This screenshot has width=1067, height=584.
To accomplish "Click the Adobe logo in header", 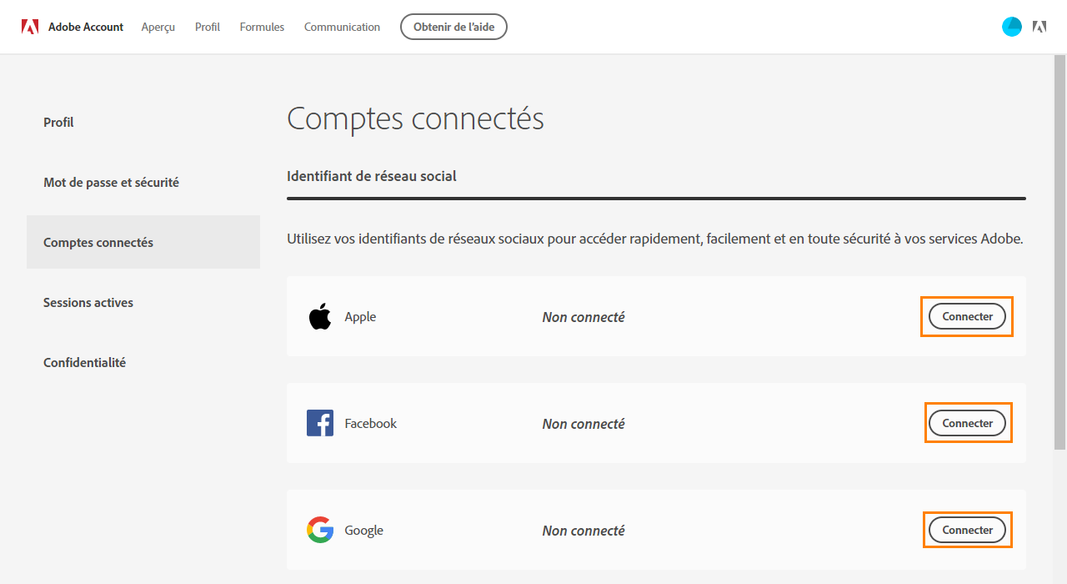I will click(x=30, y=27).
